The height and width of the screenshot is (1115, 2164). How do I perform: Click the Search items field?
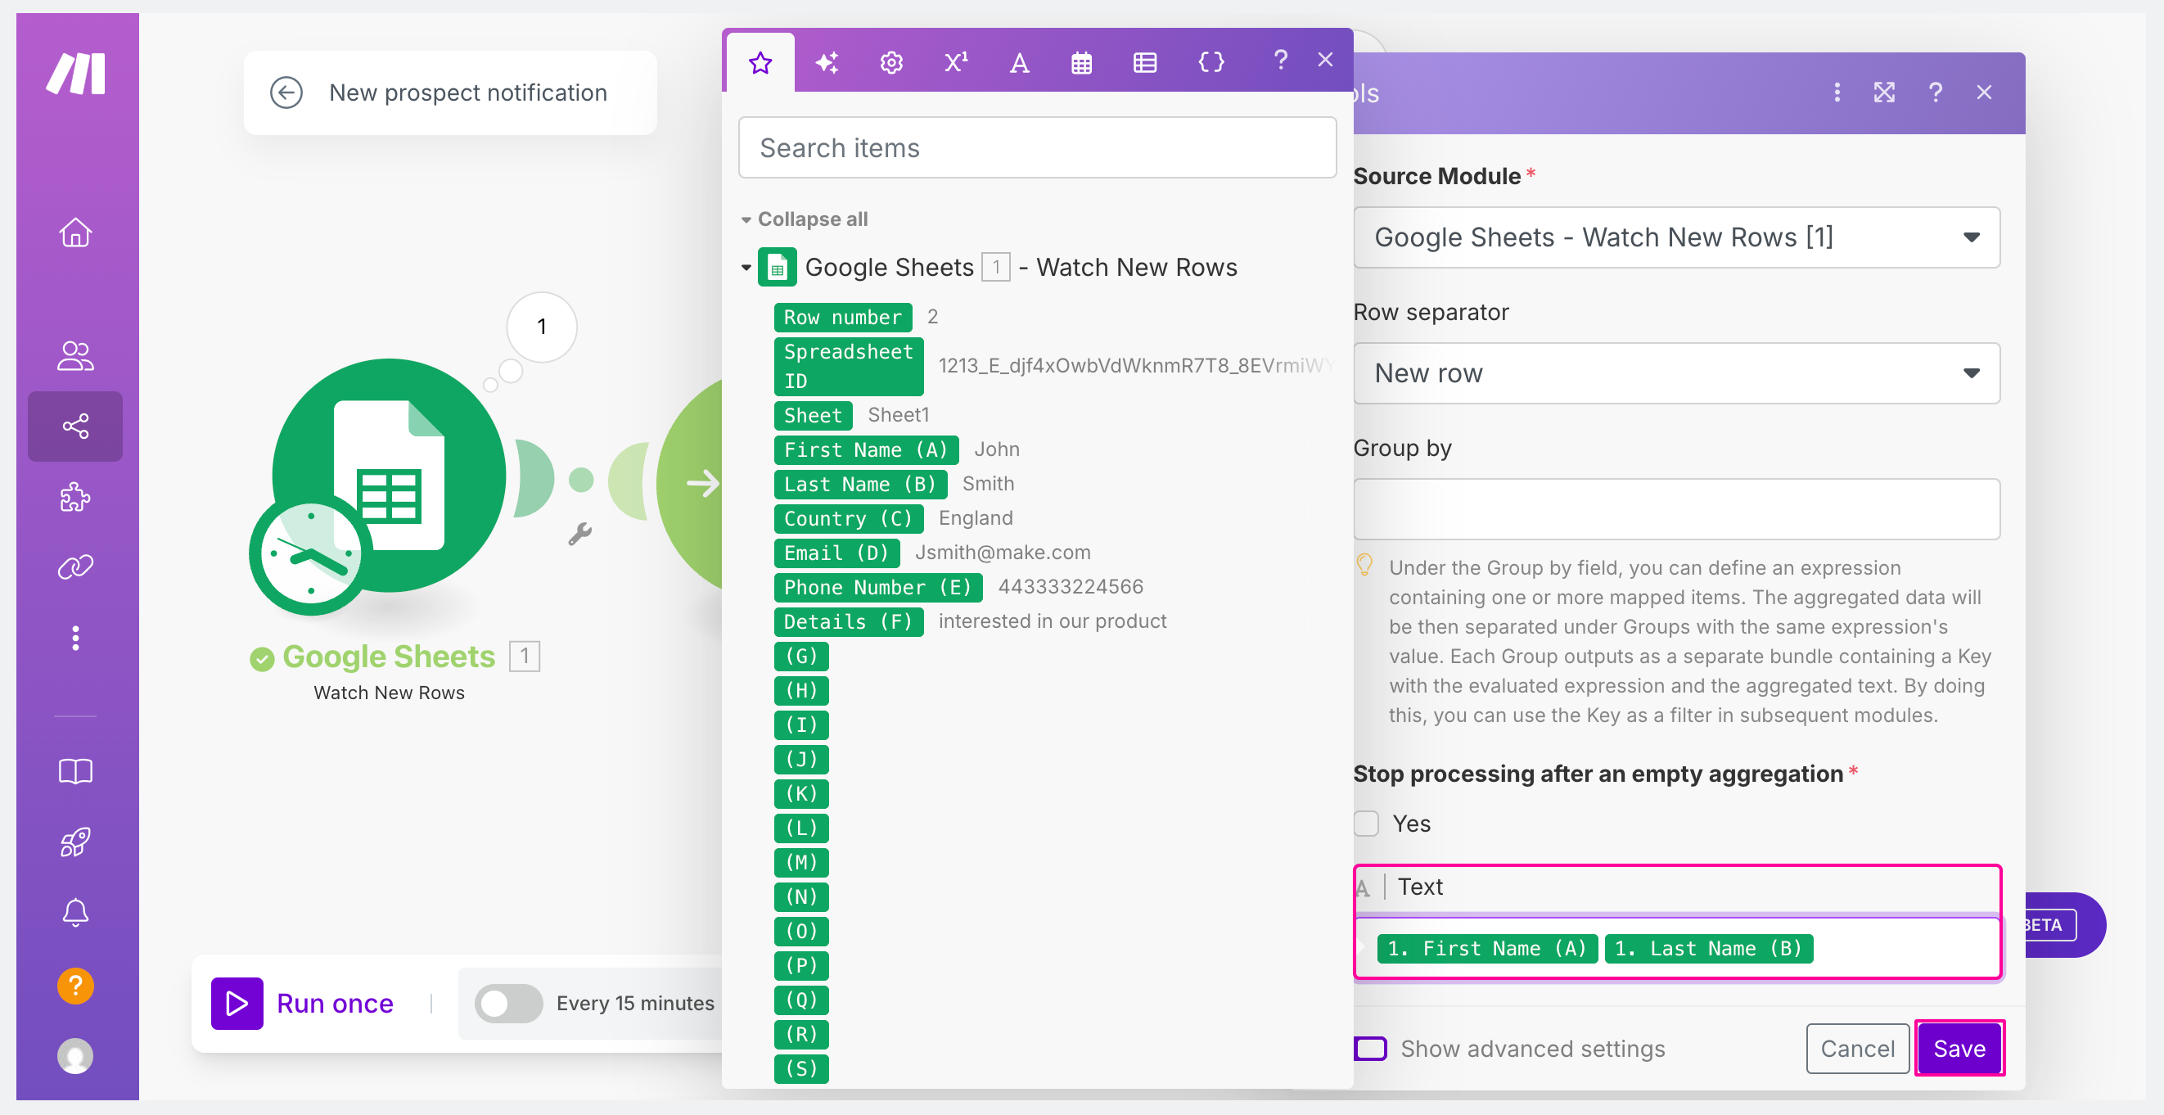1038,148
